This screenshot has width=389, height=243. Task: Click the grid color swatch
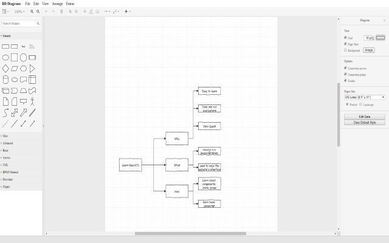(380, 38)
